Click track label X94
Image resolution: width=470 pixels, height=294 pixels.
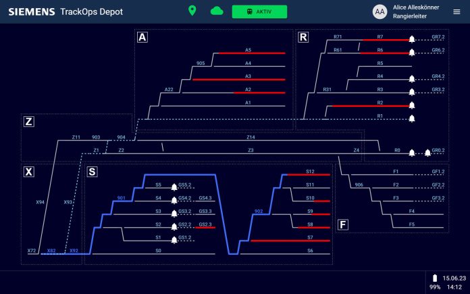[x=40, y=202]
